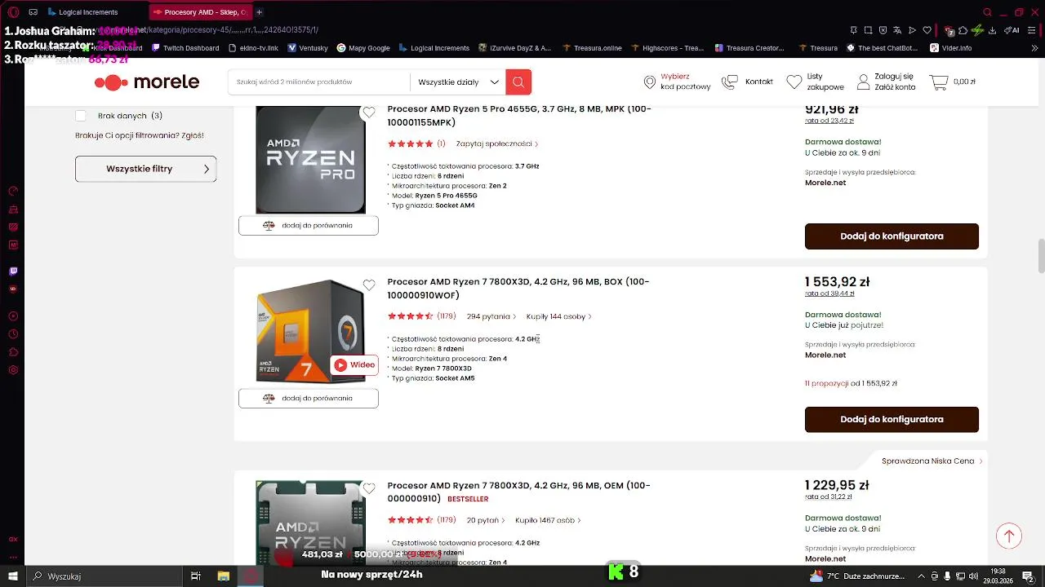Viewport: 1045px width, 587px height.
Task: Open the Opera sidebar extensions icon
Action: [x=13, y=352]
